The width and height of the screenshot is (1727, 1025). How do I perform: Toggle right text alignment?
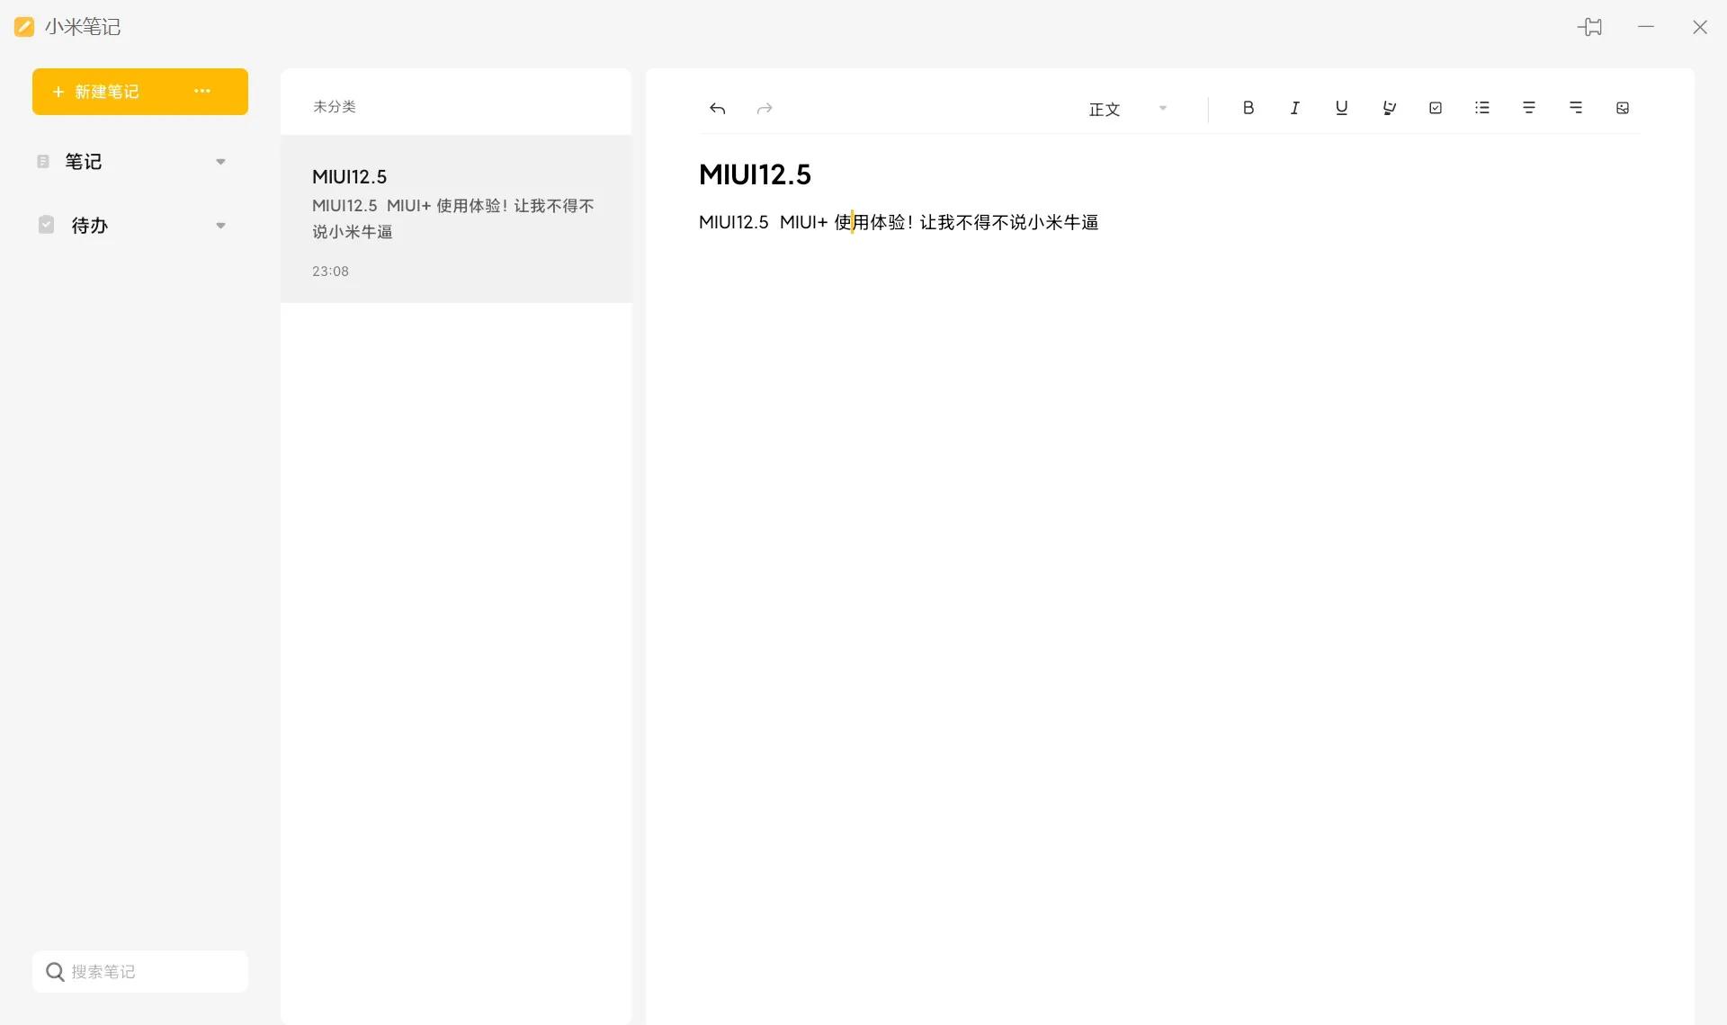1576,108
